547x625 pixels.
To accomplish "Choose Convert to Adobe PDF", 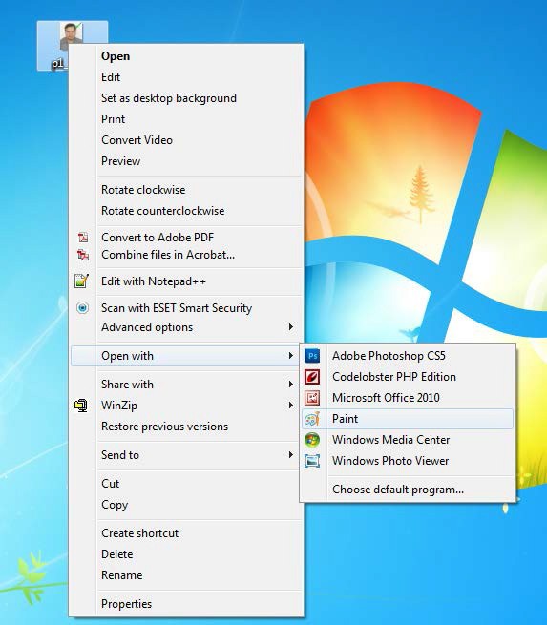I will [x=186, y=238].
